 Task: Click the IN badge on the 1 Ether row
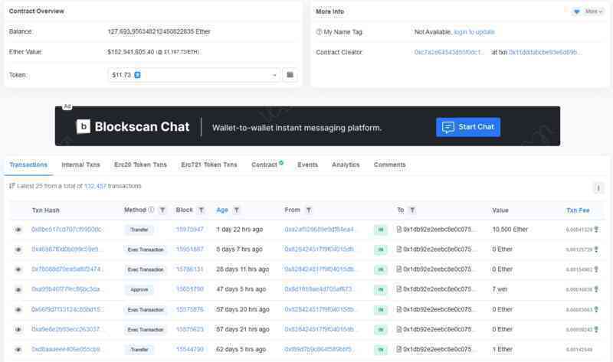(x=380, y=350)
